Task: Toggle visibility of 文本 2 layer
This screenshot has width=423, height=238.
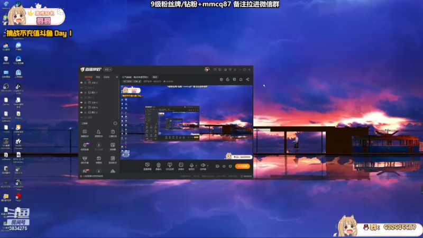Action: (x=81, y=103)
